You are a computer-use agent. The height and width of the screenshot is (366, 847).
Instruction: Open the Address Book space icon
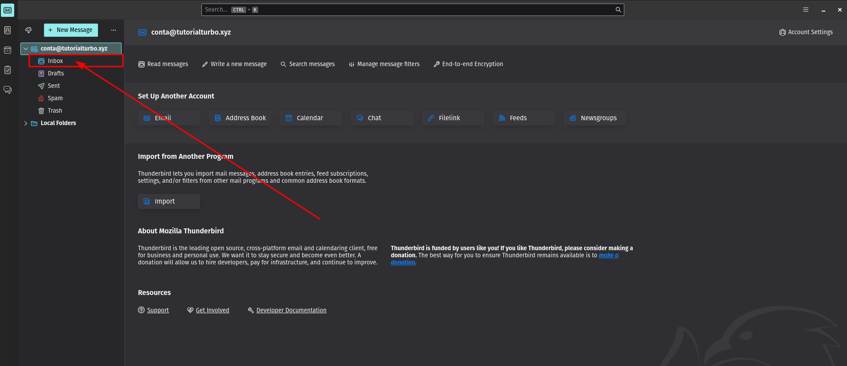tap(8, 30)
